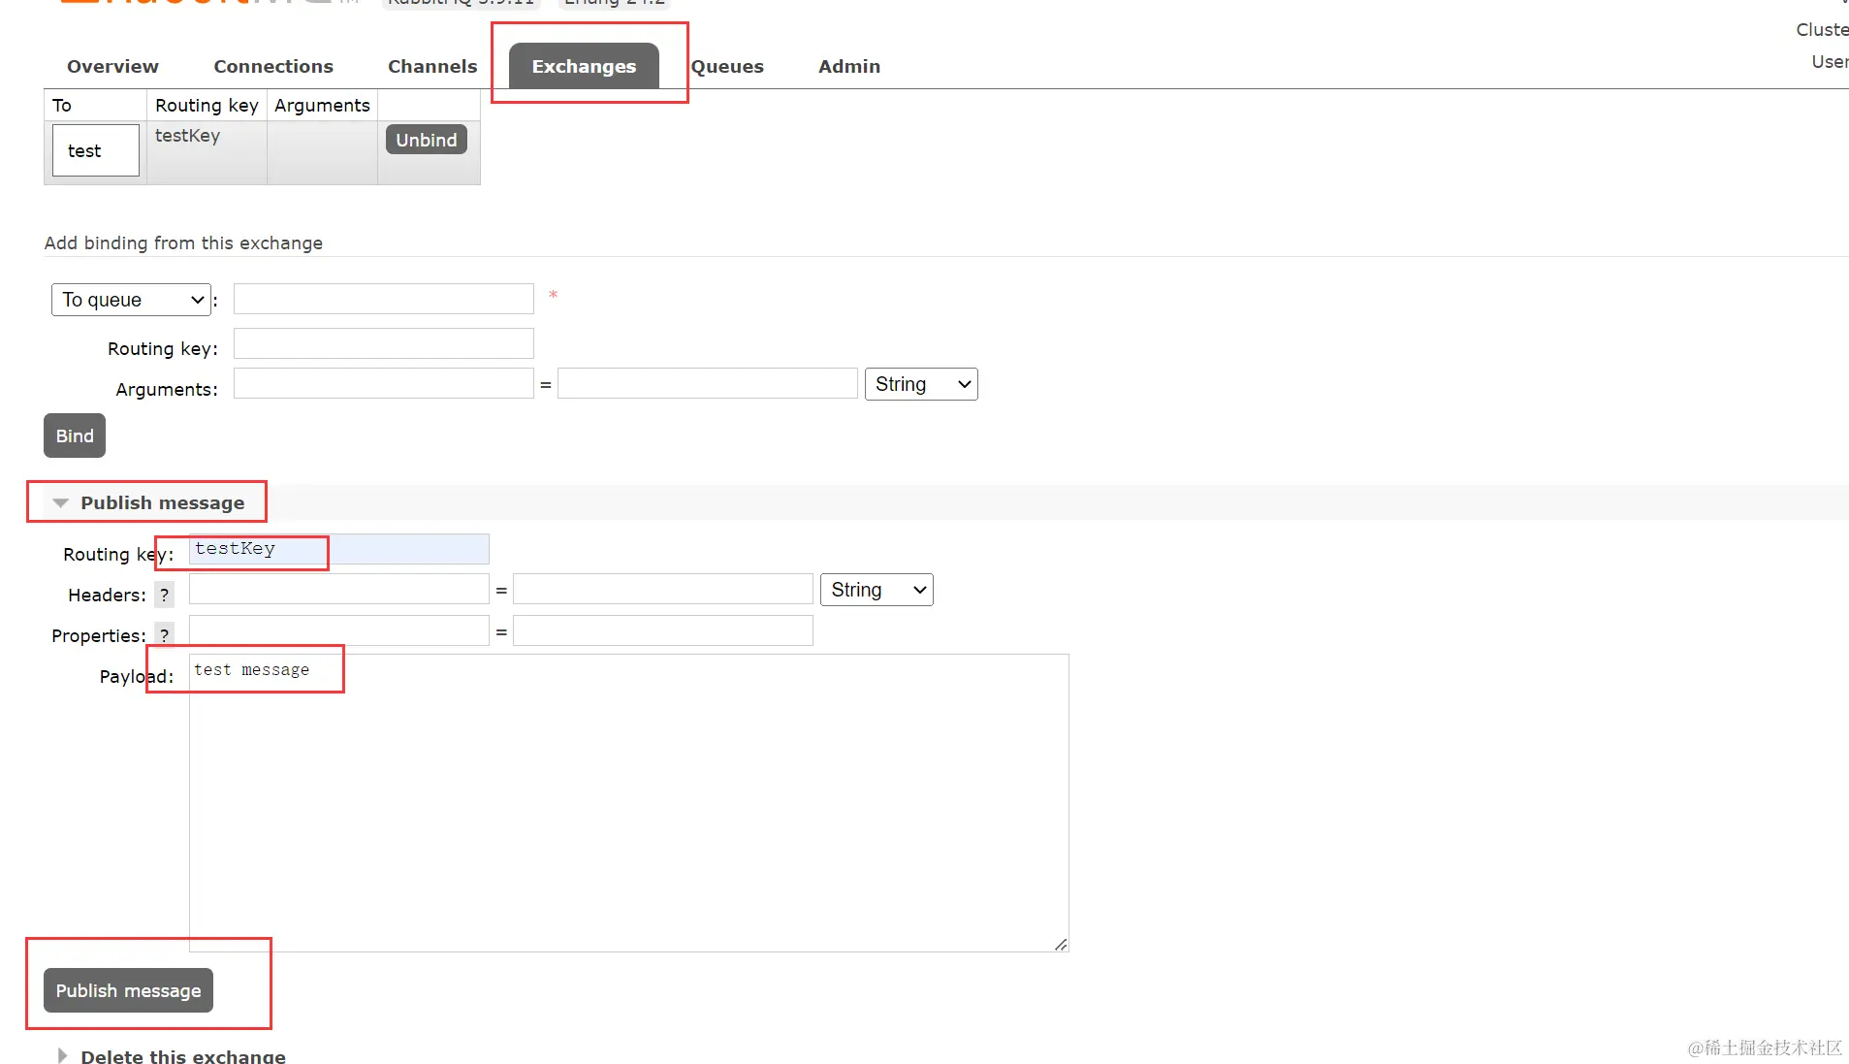Viewport: 1849px width, 1064px height.
Task: Show help for Headers
Action: [x=164, y=595]
